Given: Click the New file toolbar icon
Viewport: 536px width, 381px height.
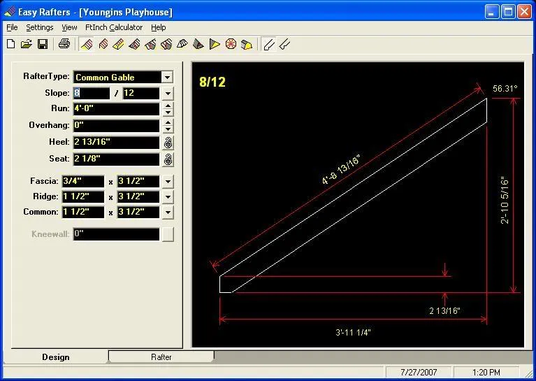Looking at the screenshot, I should coord(11,44).
